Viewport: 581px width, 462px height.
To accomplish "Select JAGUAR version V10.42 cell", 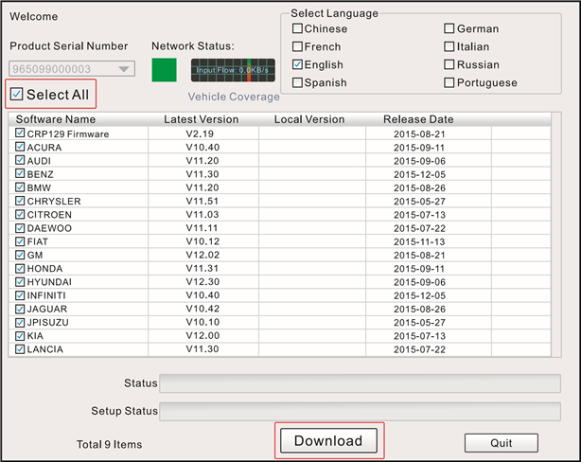I will (x=202, y=309).
